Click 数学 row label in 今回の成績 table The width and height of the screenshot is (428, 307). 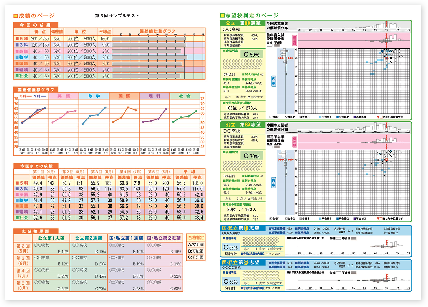(x=21, y=57)
